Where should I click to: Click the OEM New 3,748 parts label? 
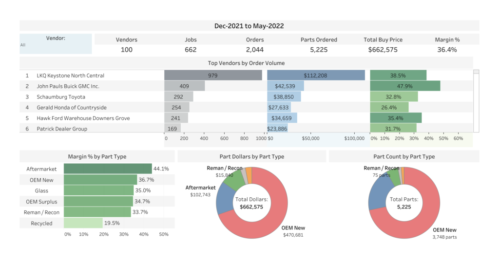(444, 233)
